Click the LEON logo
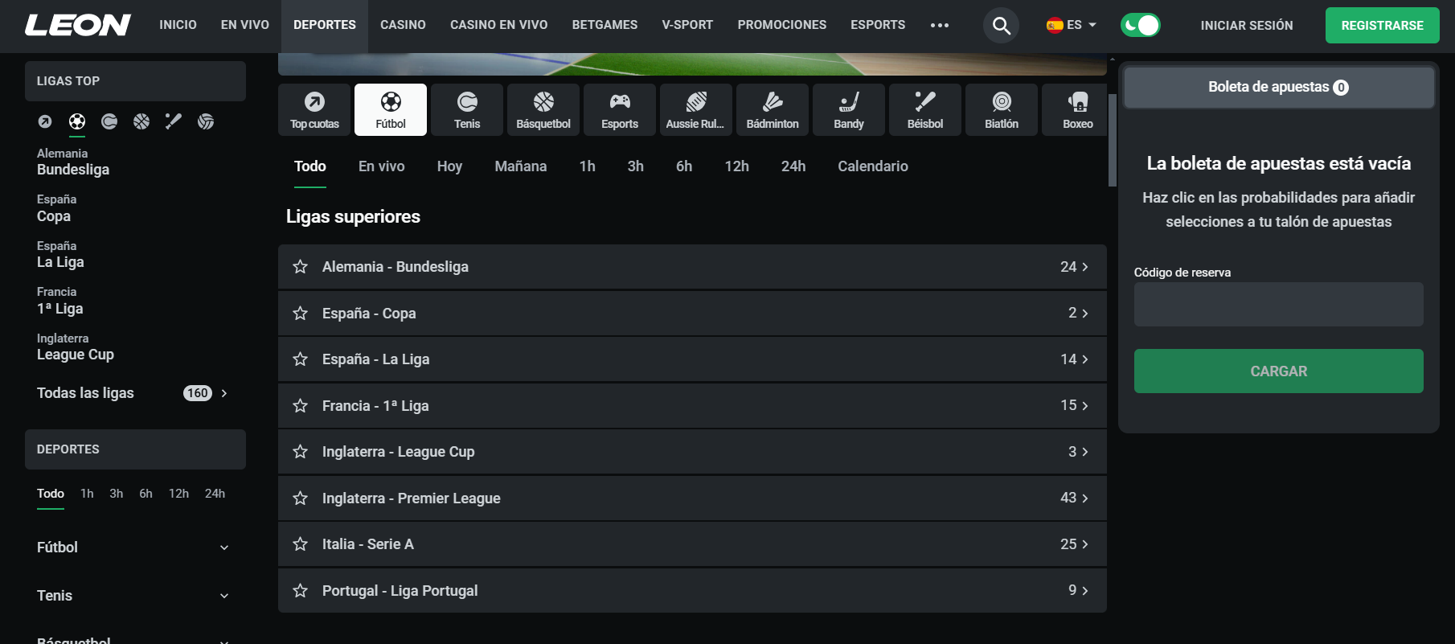Screen dimensions: 1455x644 [x=78, y=25]
